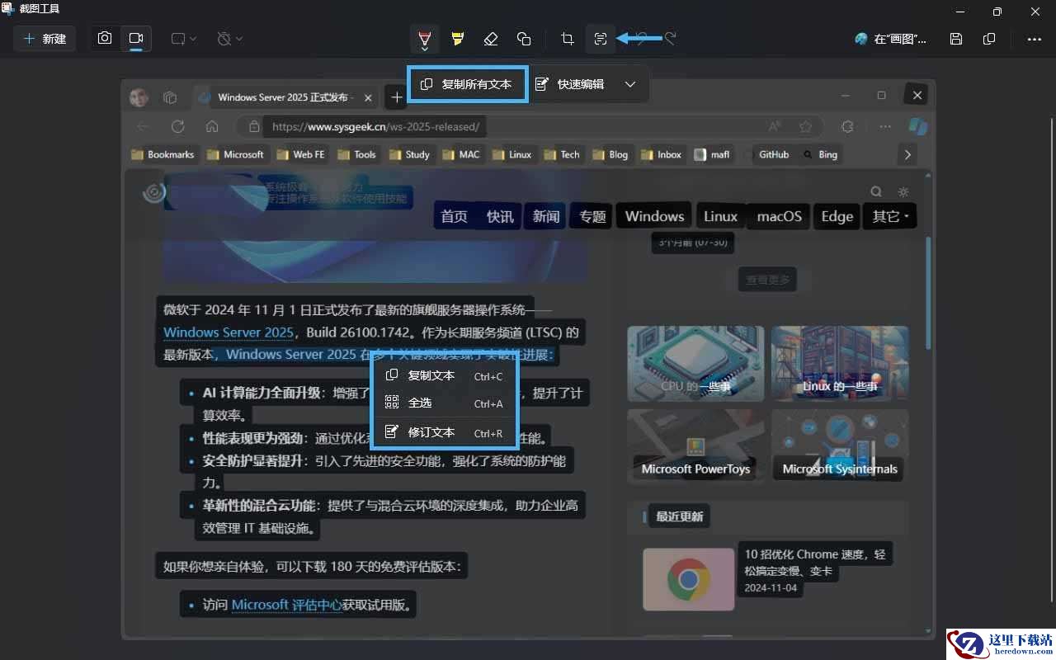Click the "安全防护显著提升" bullet text

[252, 461]
